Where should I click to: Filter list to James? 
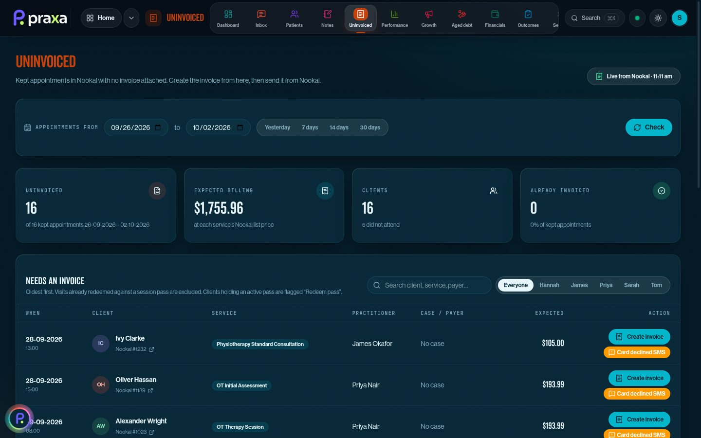(579, 285)
